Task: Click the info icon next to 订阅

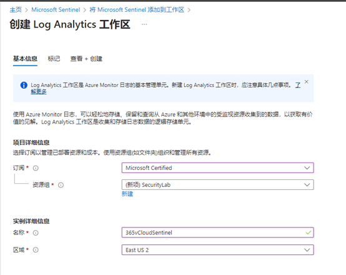Action: 36,168
